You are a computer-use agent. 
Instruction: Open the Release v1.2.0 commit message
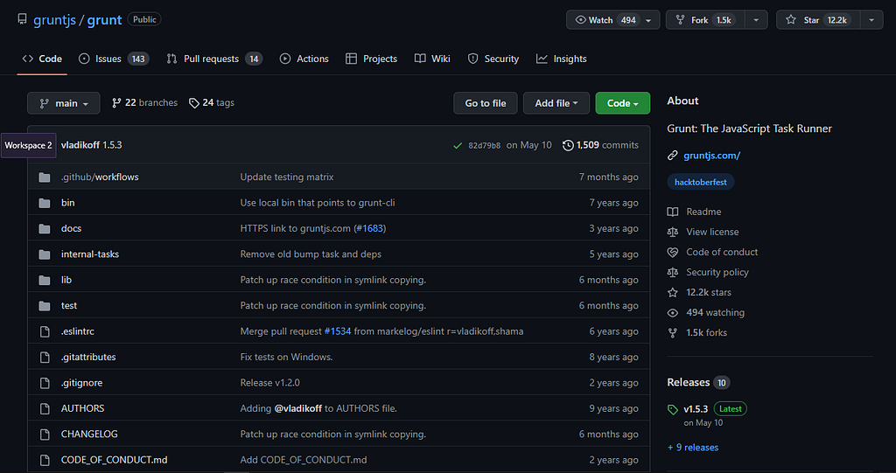[269, 383]
